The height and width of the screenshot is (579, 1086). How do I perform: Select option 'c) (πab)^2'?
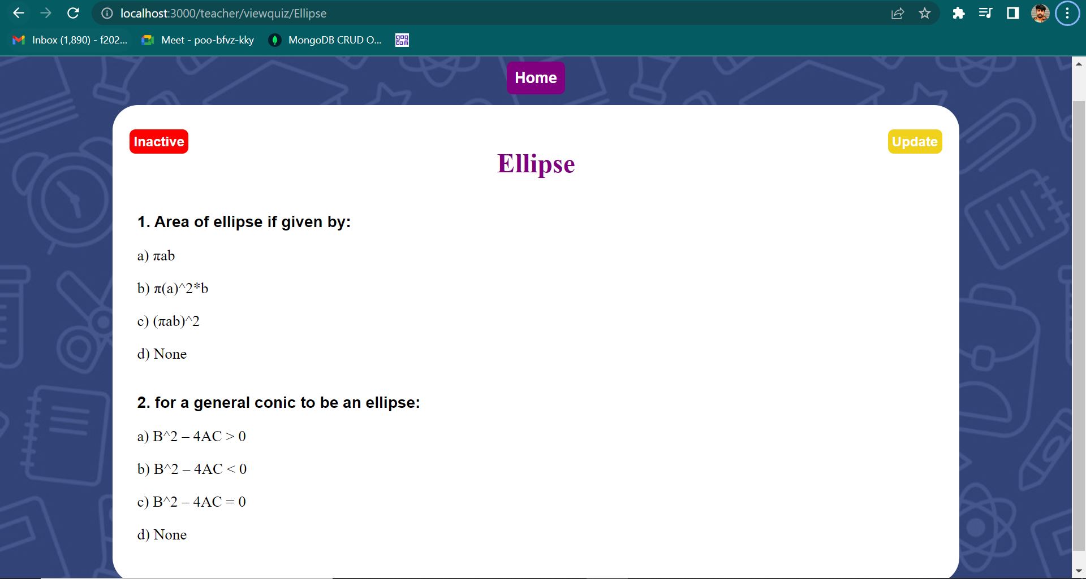[169, 321]
